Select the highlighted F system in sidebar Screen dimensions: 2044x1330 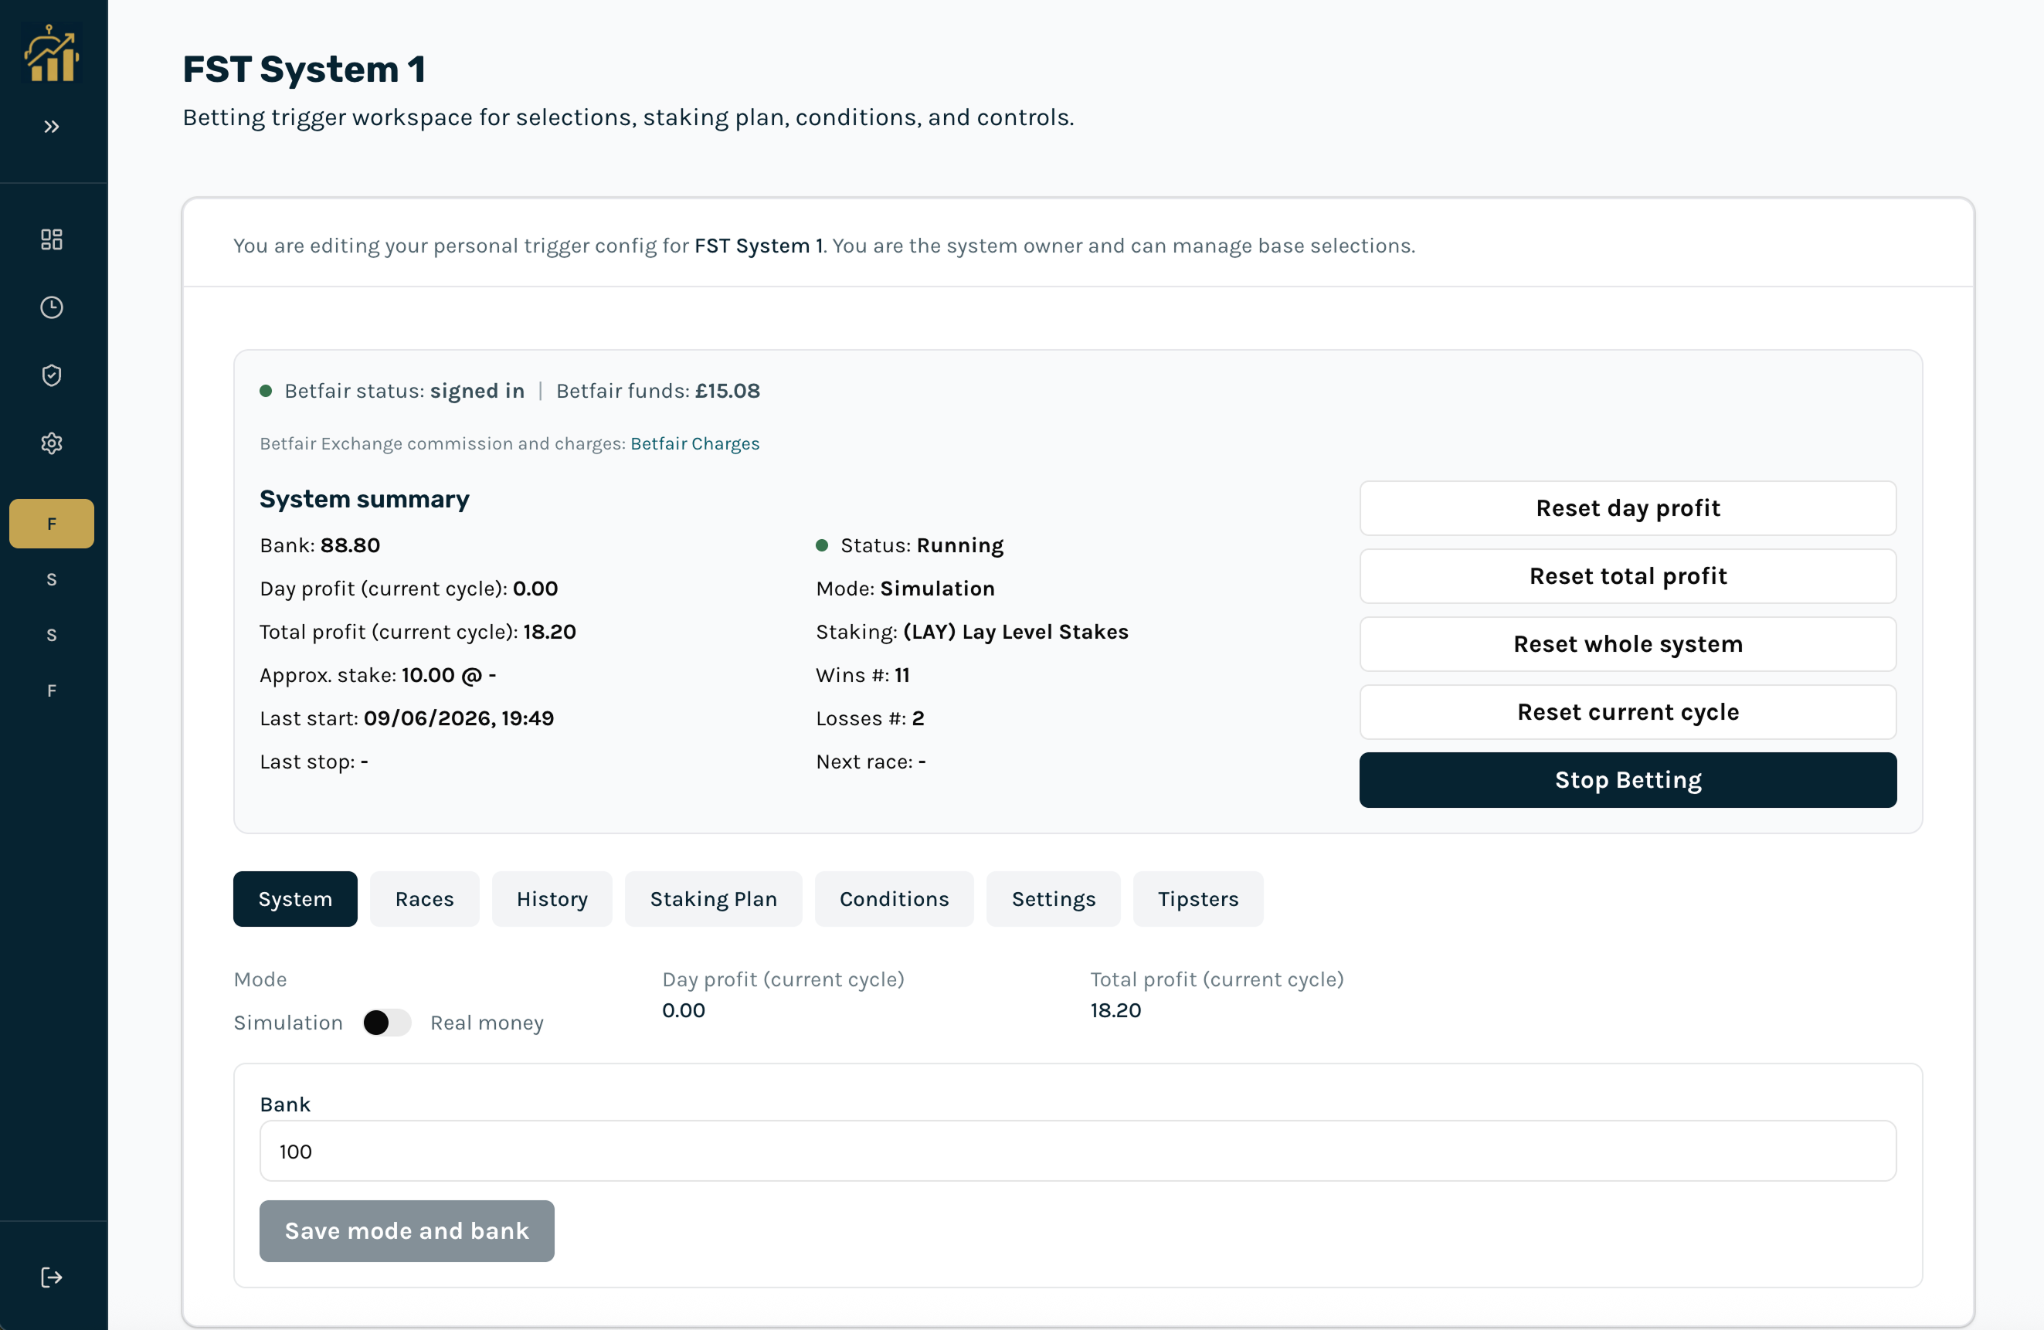[52, 524]
